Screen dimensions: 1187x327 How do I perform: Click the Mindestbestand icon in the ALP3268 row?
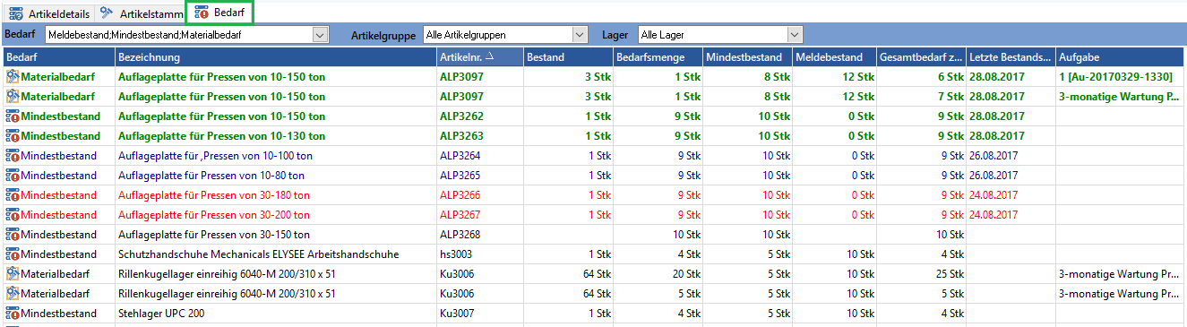tap(13, 235)
